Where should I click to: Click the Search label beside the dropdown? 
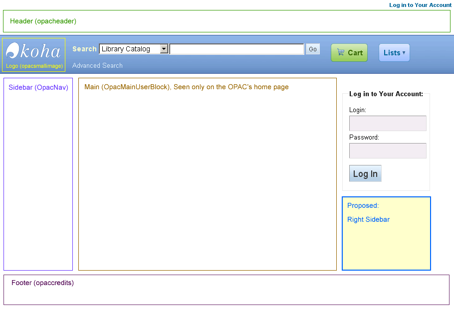click(x=84, y=49)
